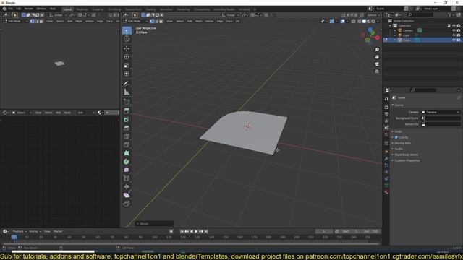Select the Move tool in toolbar

point(127,48)
